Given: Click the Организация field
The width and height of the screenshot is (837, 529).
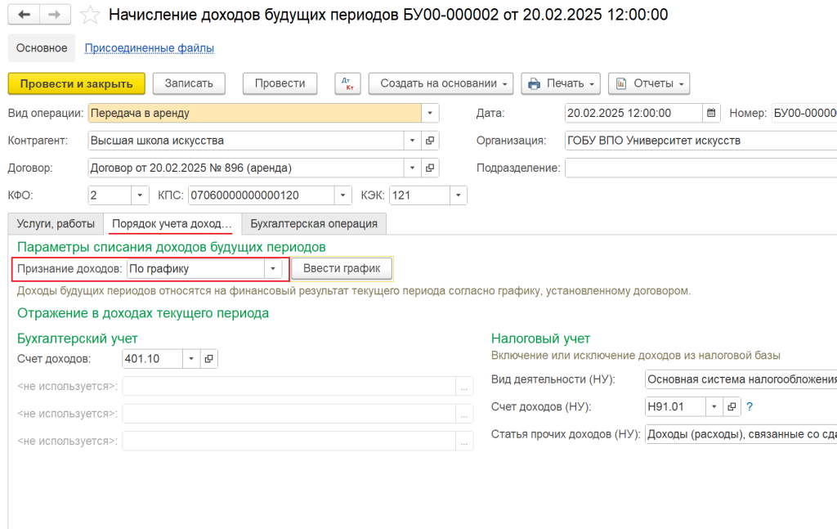Looking at the screenshot, I should click(x=700, y=141).
